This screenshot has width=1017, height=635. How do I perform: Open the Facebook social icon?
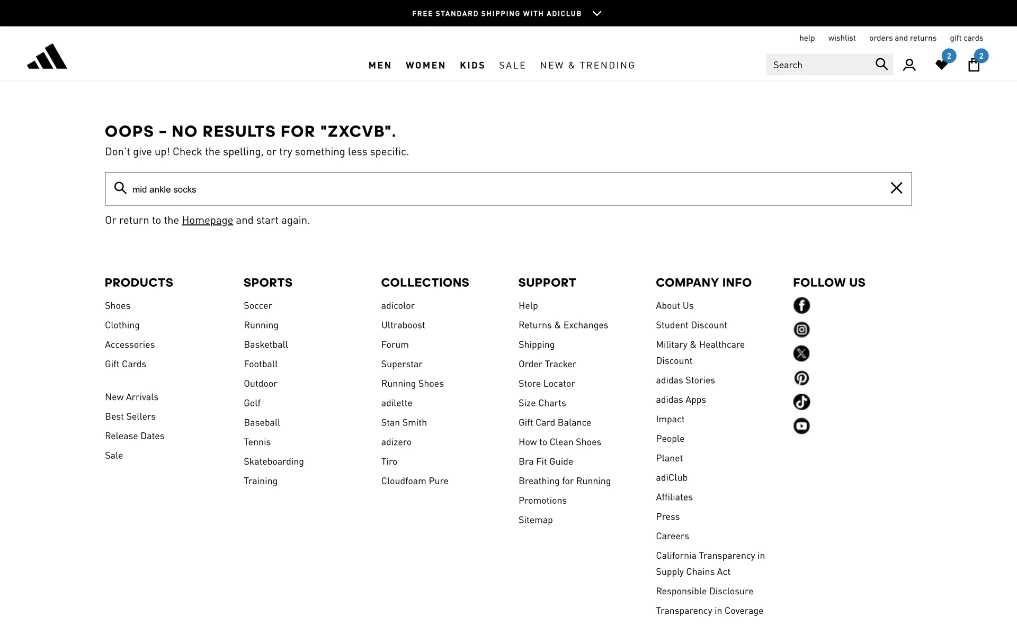(801, 305)
